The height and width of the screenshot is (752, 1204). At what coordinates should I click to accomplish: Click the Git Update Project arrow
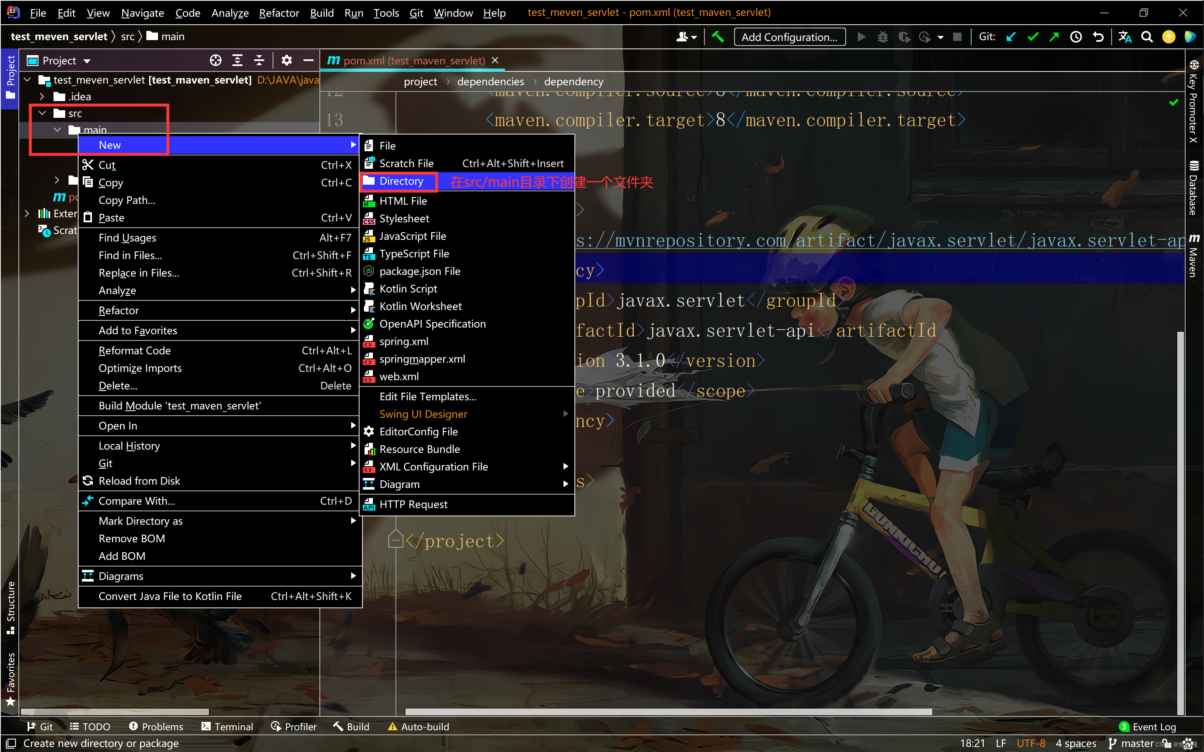pyautogui.click(x=1011, y=37)
